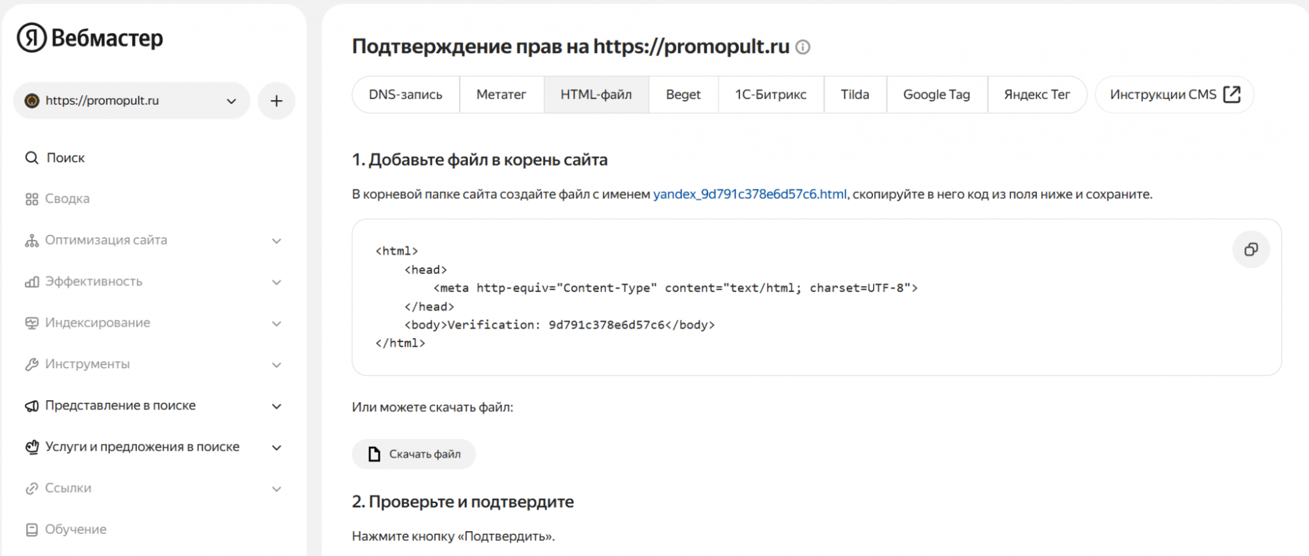Viewport: 1309px width, 556px height.
Task: Click the info icon next to page title
Action: [x=802, y=47]
